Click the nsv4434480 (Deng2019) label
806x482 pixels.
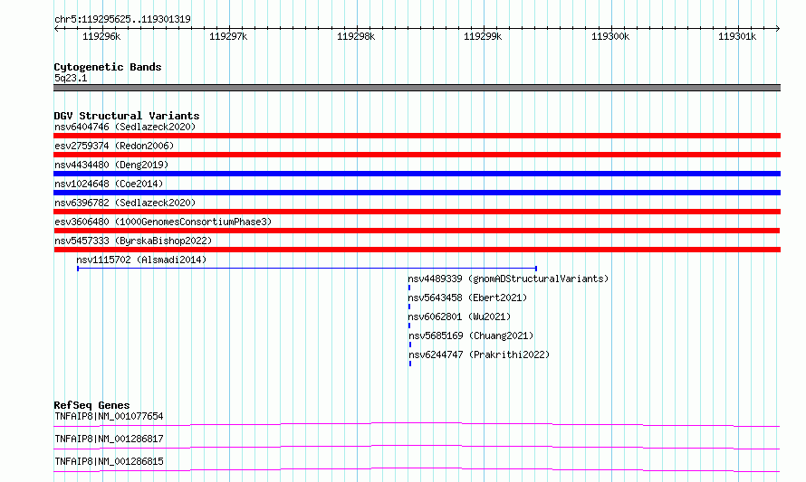pyautogui.click(x=111, y=165)
